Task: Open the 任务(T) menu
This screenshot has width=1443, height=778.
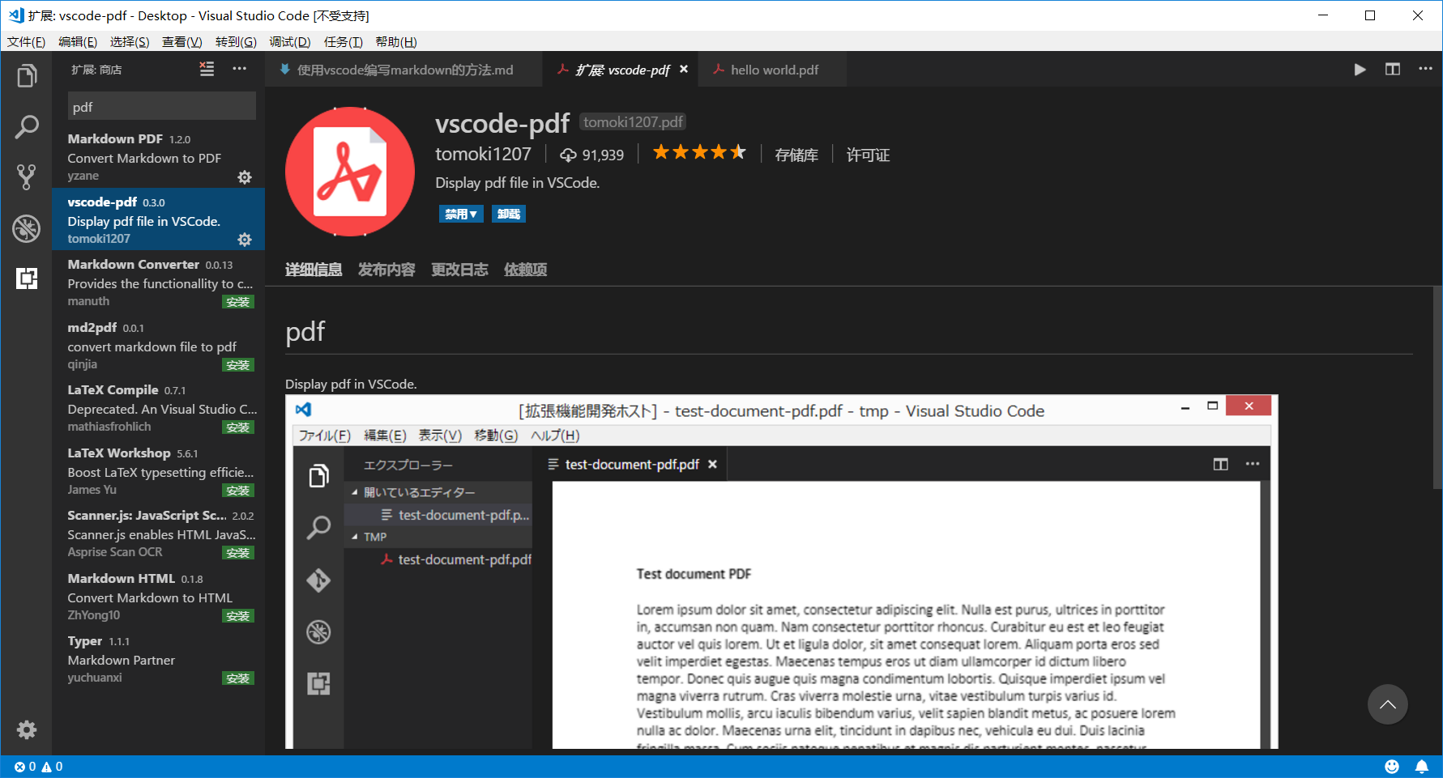Action: coord(343,42)
